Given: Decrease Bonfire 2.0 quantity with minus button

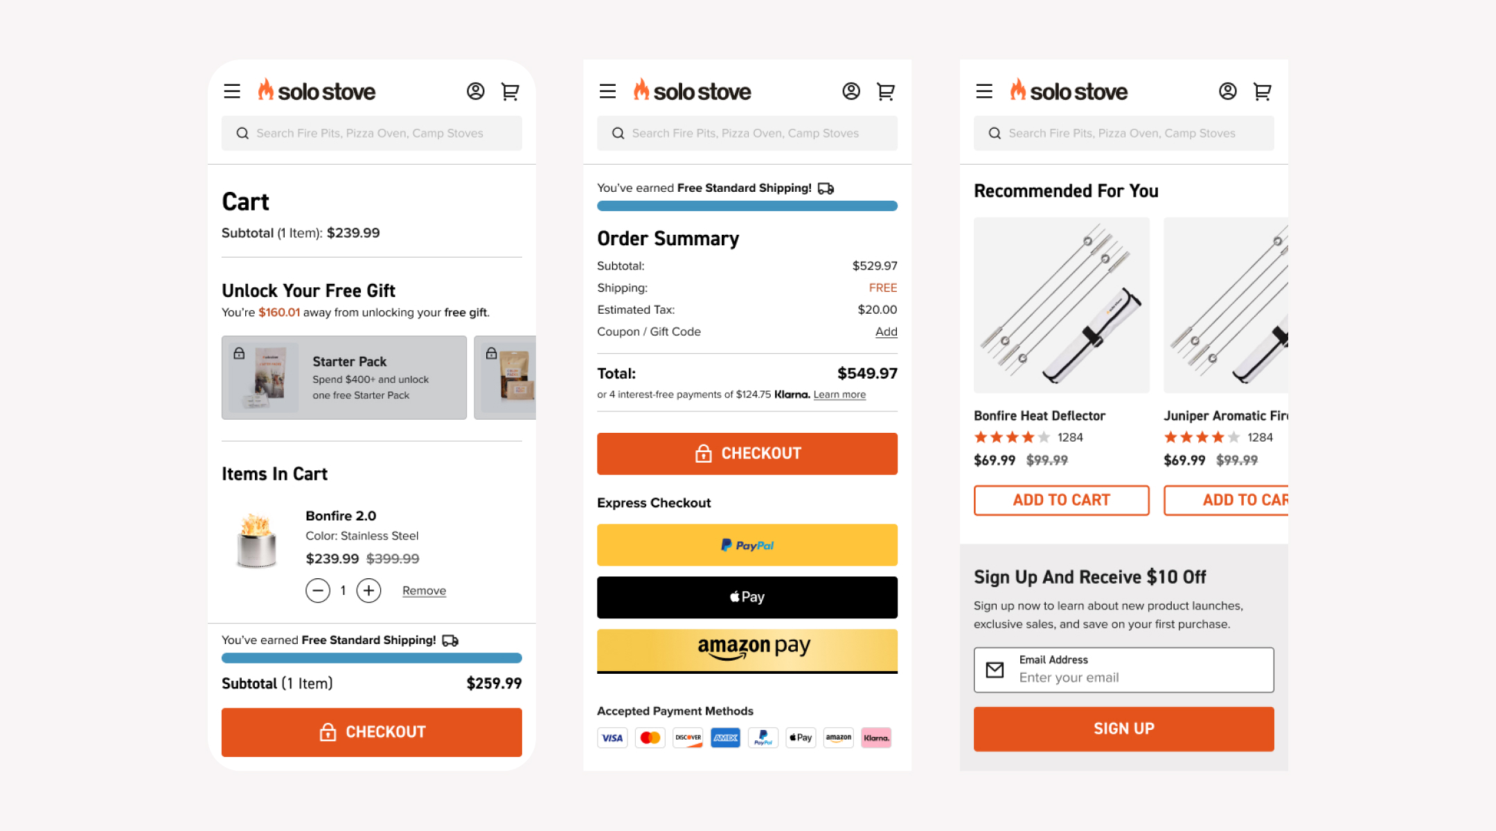Looking at the screenshot, I should [318, 591].
